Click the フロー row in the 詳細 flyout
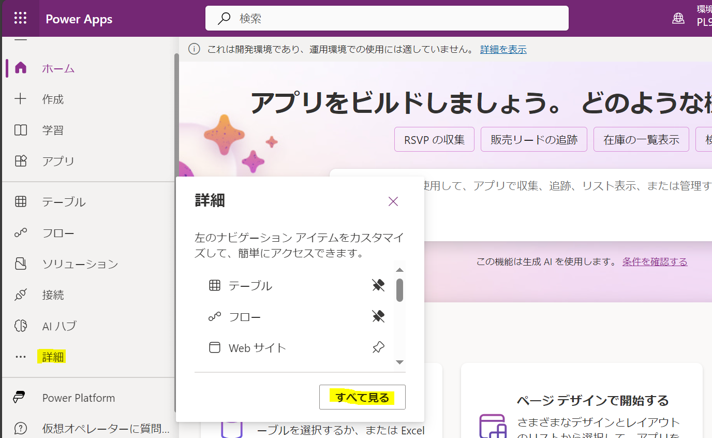 pyautogui.click(x=294, y=316)
